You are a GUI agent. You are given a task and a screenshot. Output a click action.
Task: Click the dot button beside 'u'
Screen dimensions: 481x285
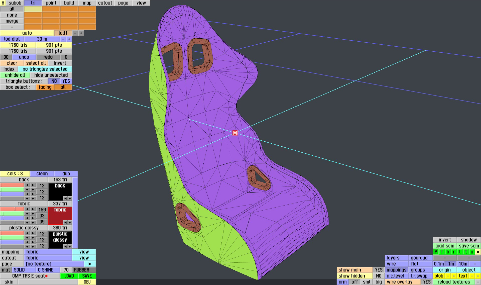pos(478,252)
